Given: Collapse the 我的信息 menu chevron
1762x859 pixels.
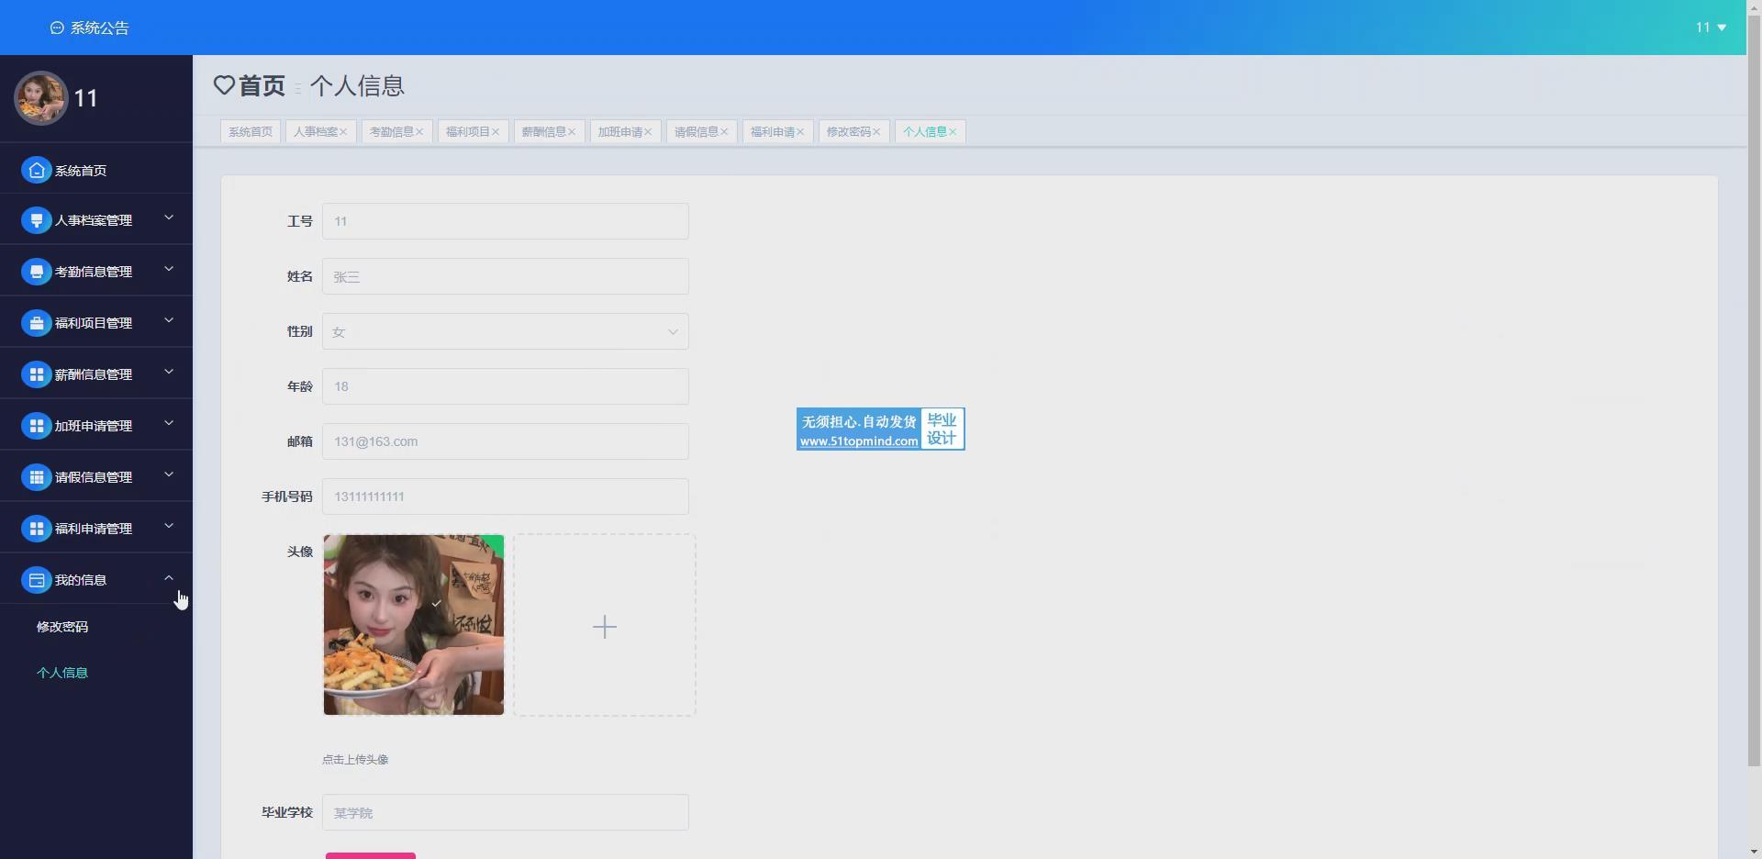Looking at the screenshot, I should (169, 577).
